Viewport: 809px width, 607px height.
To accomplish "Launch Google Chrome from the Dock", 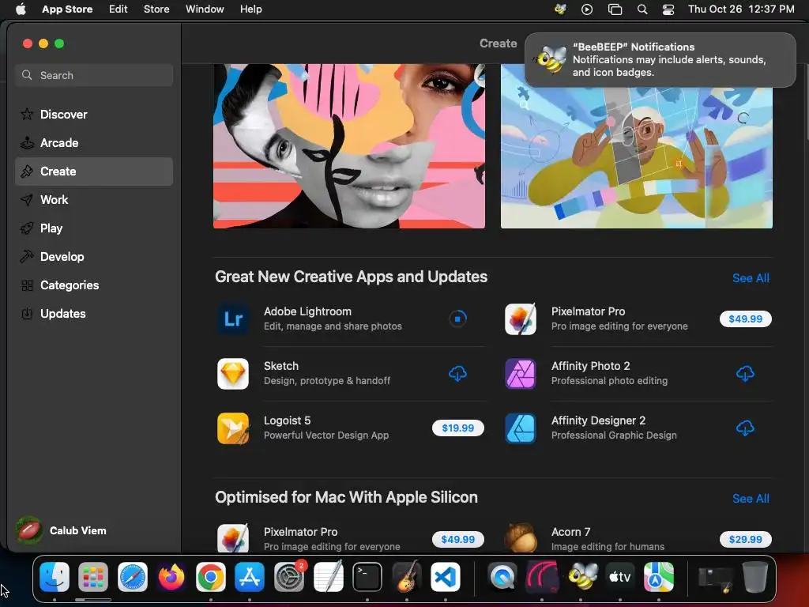I will pos(210,577).
